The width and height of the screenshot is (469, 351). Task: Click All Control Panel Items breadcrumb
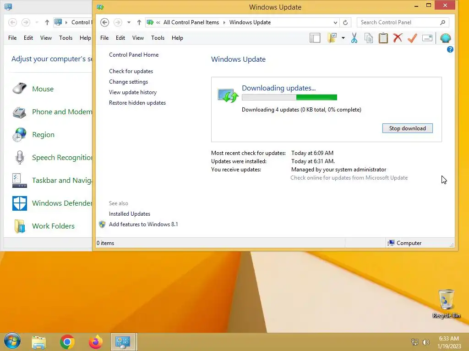191,22
